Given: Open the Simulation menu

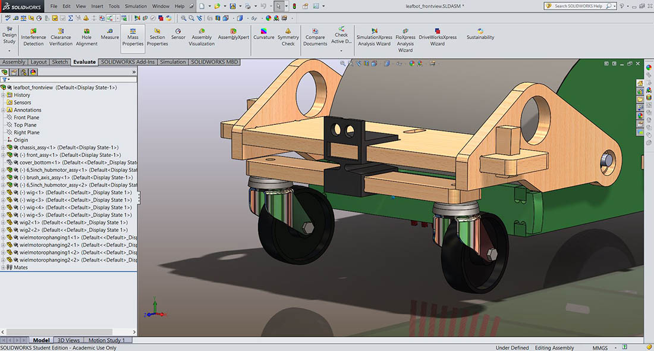Looking at the screenshot, I should tap(136, 7).
